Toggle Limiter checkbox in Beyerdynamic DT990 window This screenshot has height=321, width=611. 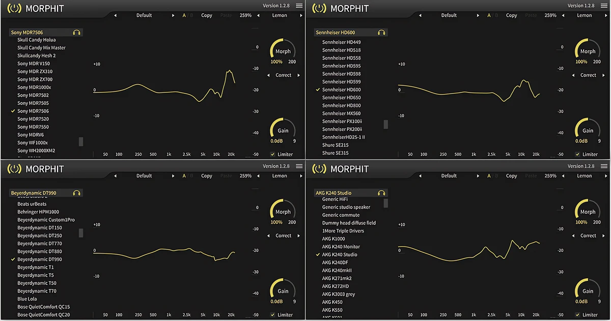tap(273, 315)
